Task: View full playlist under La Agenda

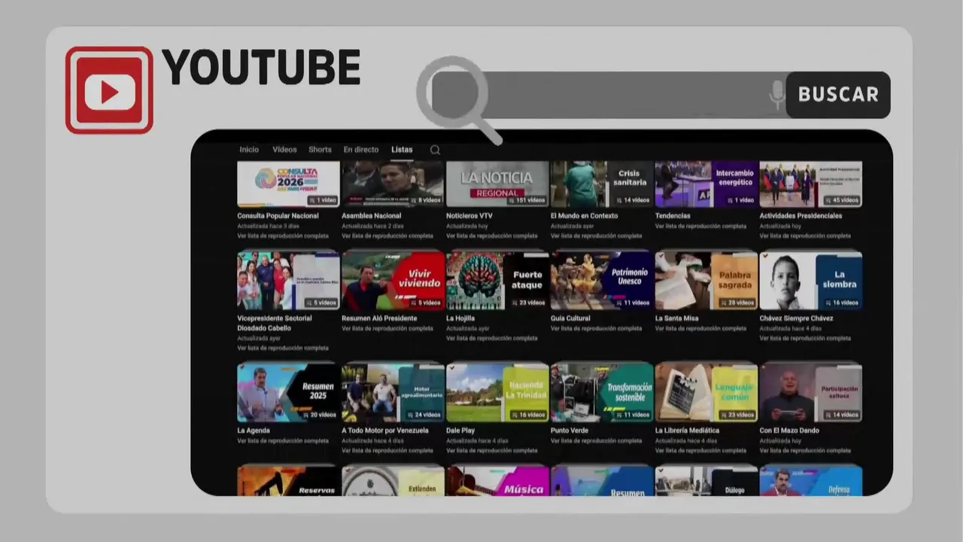Action: coord(283,440)
